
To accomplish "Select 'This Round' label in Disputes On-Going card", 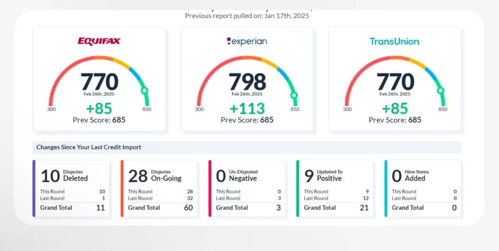I will click(140, 192).
